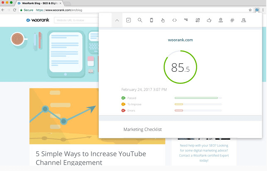Image resolution: width=267 pixels, height=171 pixels.
Task: Click the WooRank certified Expert help link
Action: pyautogui.click(x=204, y=153)
